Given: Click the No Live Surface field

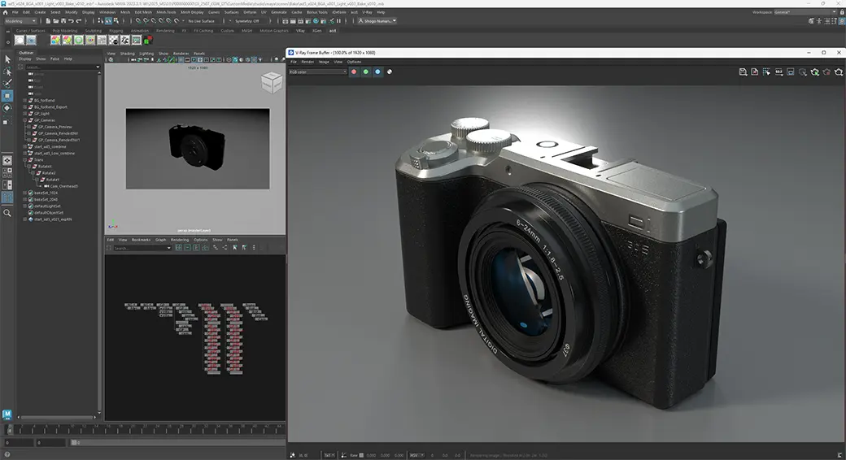Looking at the screenshot, I should click(x=201, y=21).
